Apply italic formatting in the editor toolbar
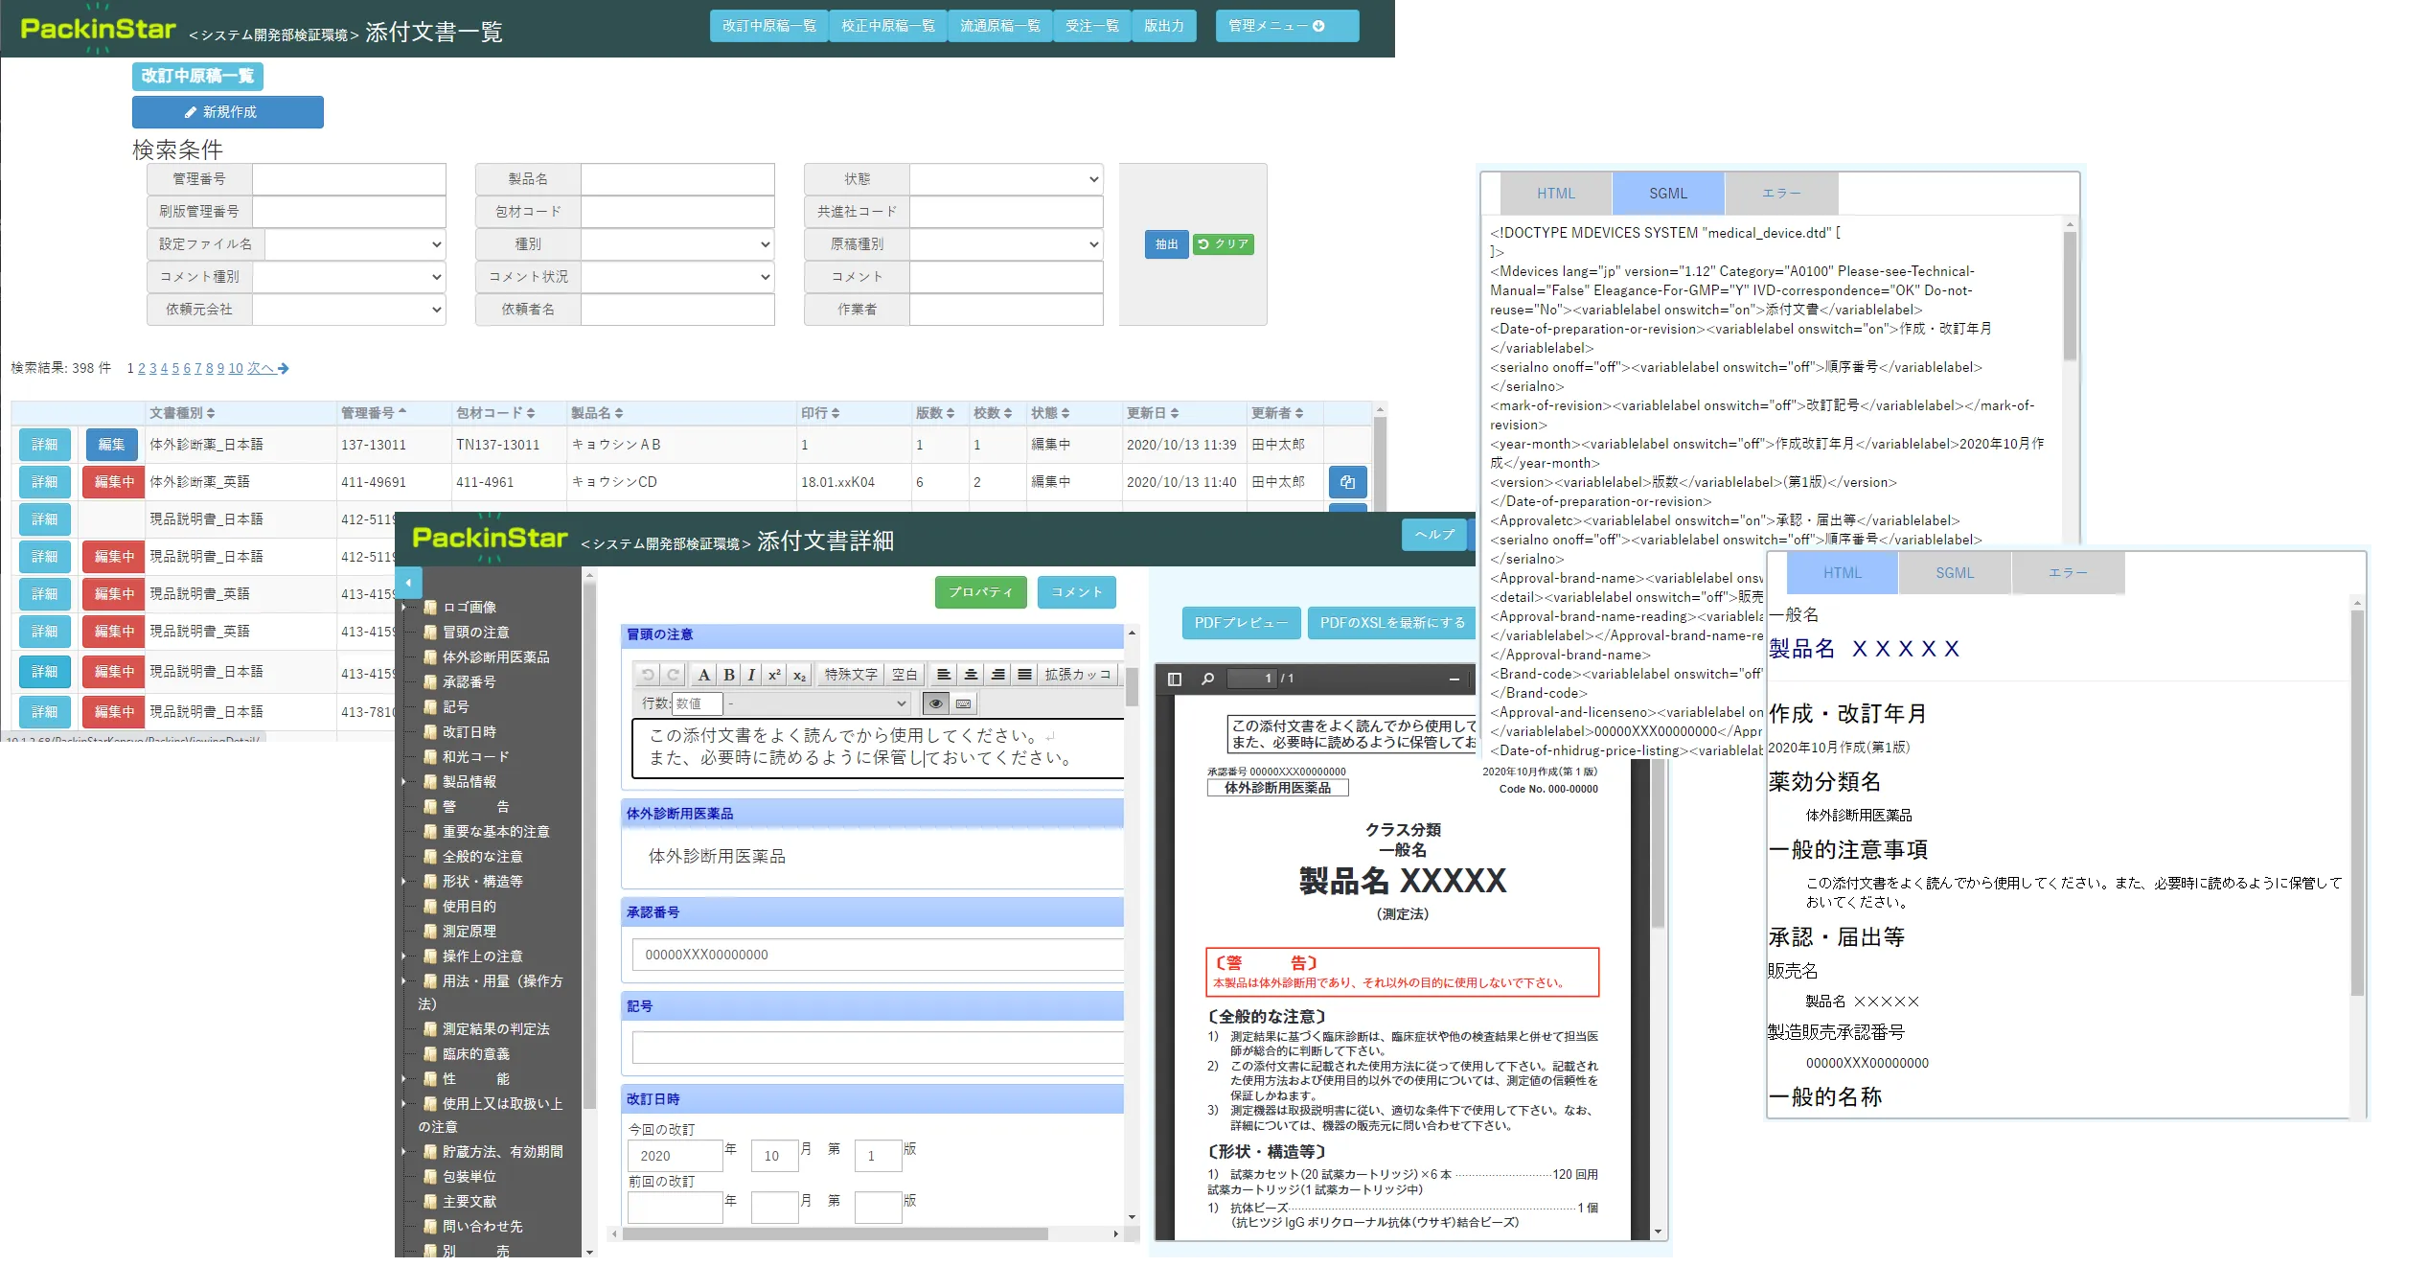The width and height of the screenshot is (2428, 1267). pyautogui.click(x=751, y=675)
